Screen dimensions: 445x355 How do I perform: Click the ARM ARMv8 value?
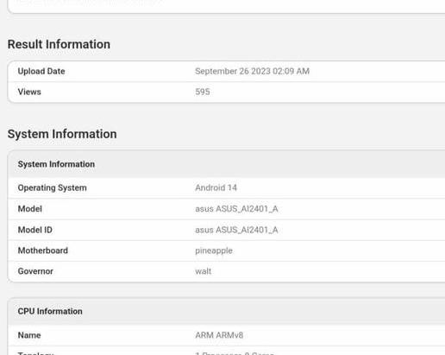point(219,335)
